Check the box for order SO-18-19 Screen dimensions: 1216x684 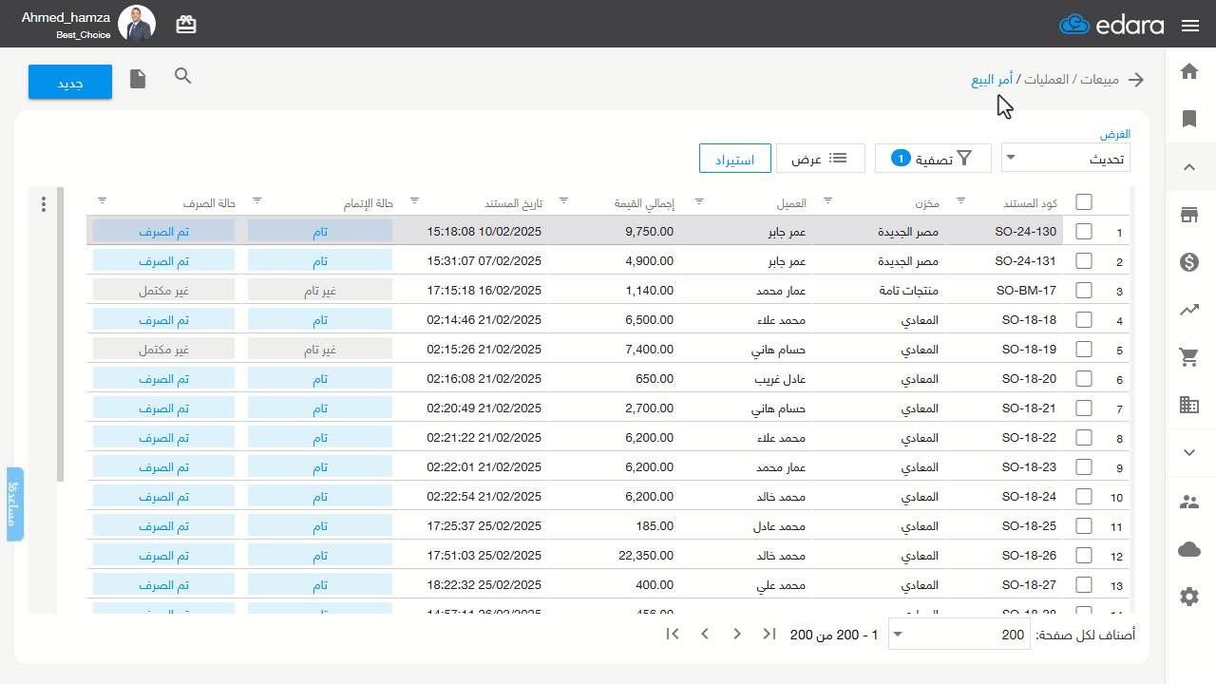point(1084,349)
